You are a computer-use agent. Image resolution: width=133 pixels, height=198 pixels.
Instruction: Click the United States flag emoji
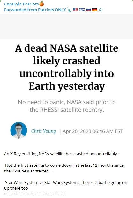tap(76, 10)
